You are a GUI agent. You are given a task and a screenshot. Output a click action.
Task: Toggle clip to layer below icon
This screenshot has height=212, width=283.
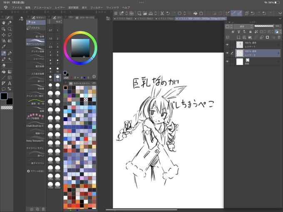click(x=233, y=32)
